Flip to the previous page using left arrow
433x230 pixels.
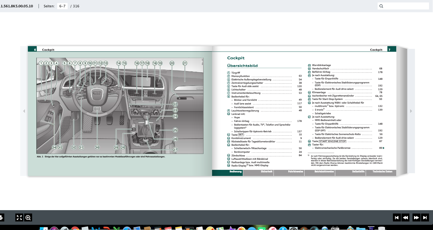[24, 111]
